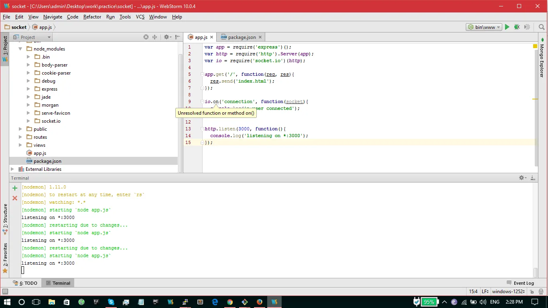Run the bin\www configuration

[x=507, y=27]
